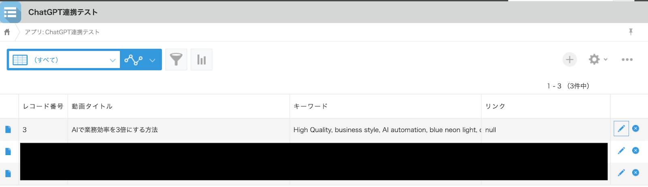
Task: Expand the graph view chevron dropdown
Action: (x=152, y=60)
